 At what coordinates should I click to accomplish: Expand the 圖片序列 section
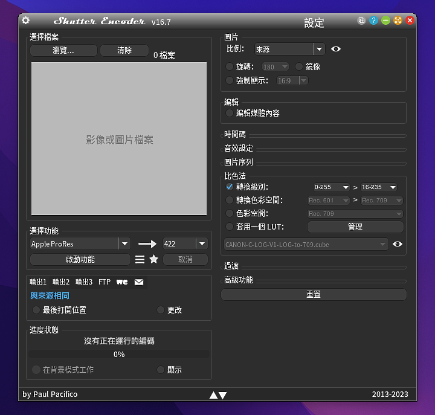click(x=239, y=162)
